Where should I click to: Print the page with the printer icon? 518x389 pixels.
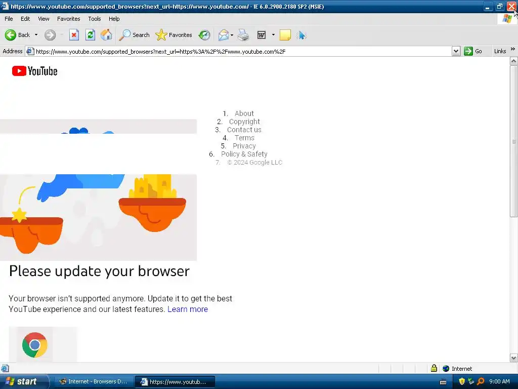coord(243,35)
